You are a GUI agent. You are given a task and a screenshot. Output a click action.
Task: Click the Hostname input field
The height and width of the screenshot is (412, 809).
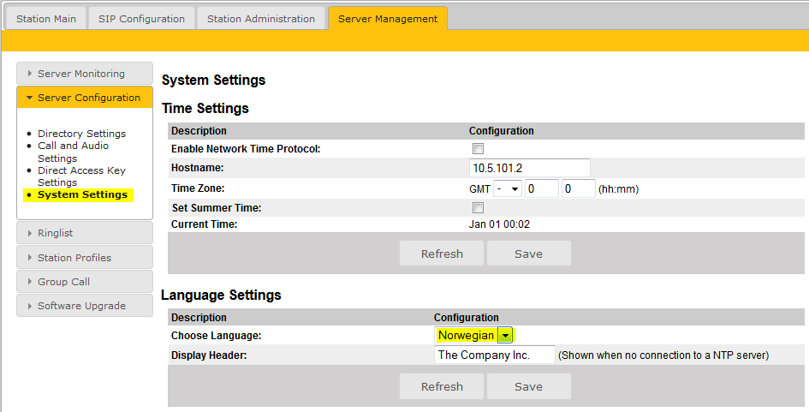[x=529, y=168]
